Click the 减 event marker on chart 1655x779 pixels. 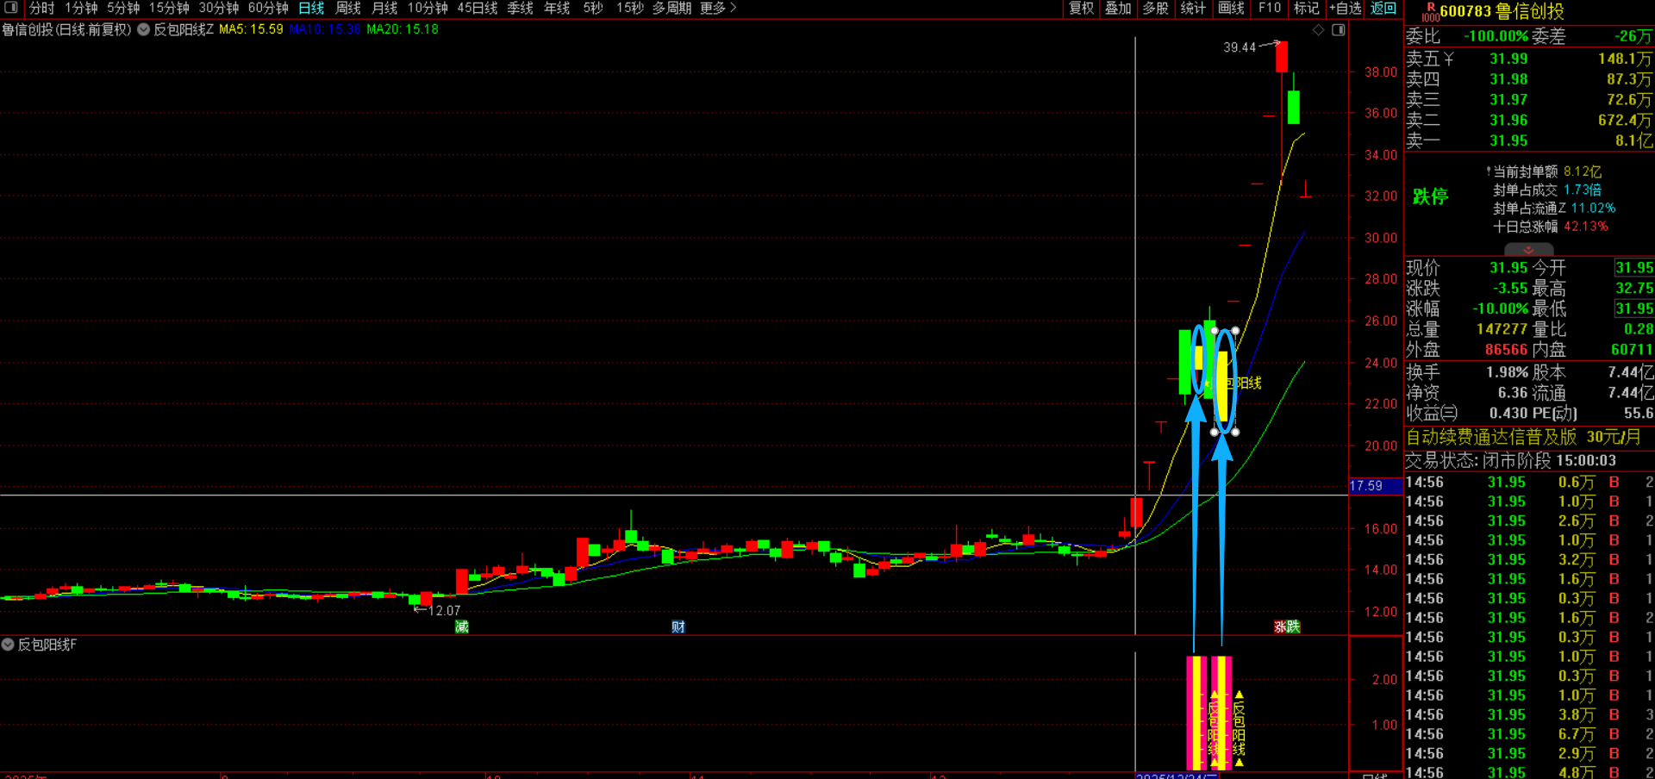coord(462,626)
